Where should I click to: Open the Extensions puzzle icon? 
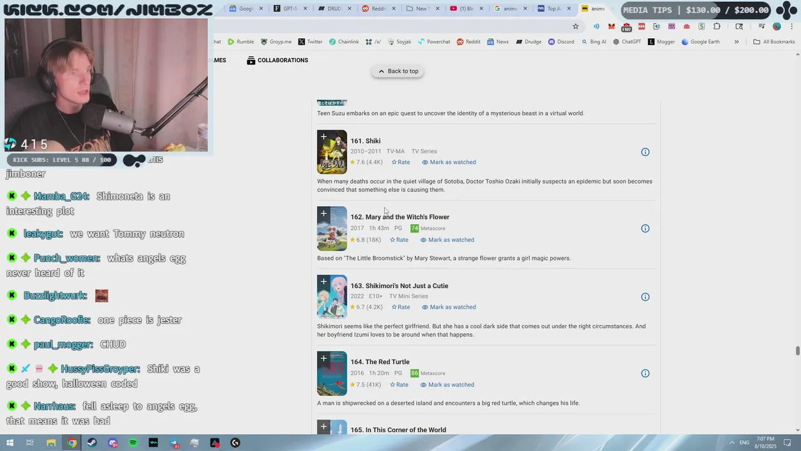pos(717,26)
